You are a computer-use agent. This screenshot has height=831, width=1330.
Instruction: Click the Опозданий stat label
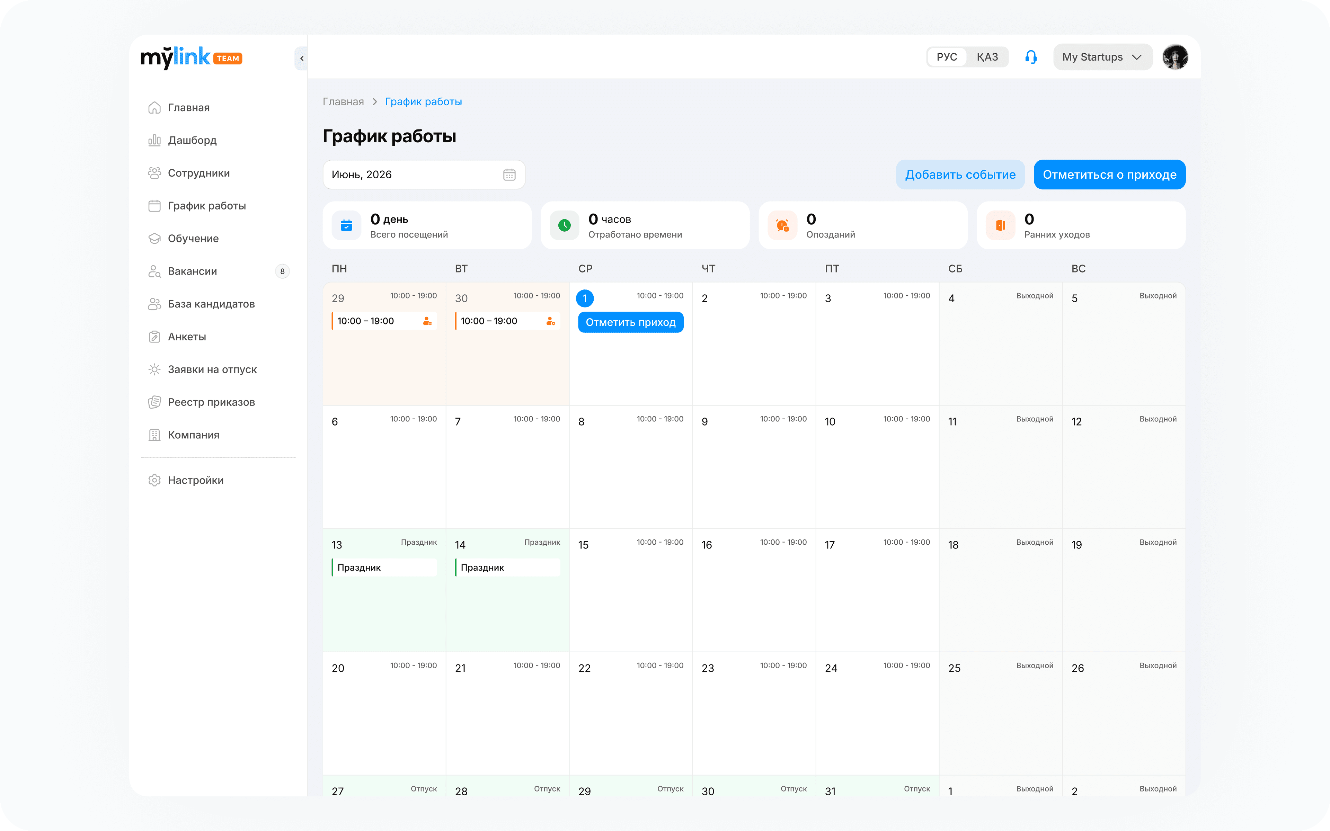coord(831,235)
